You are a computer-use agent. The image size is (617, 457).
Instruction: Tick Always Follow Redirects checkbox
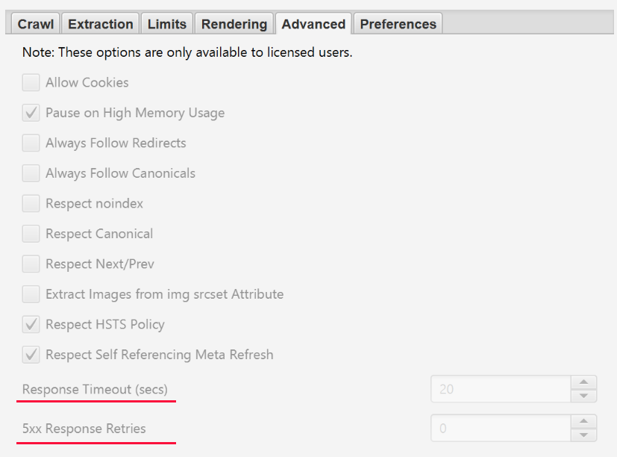click(31, 143)
